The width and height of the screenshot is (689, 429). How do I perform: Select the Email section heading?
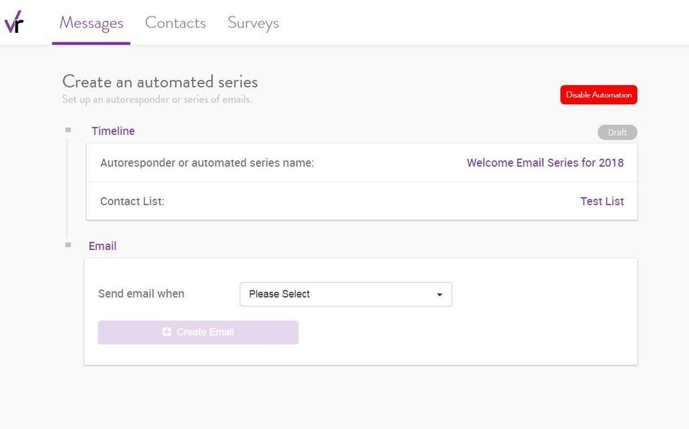click(x=103, y=246)
